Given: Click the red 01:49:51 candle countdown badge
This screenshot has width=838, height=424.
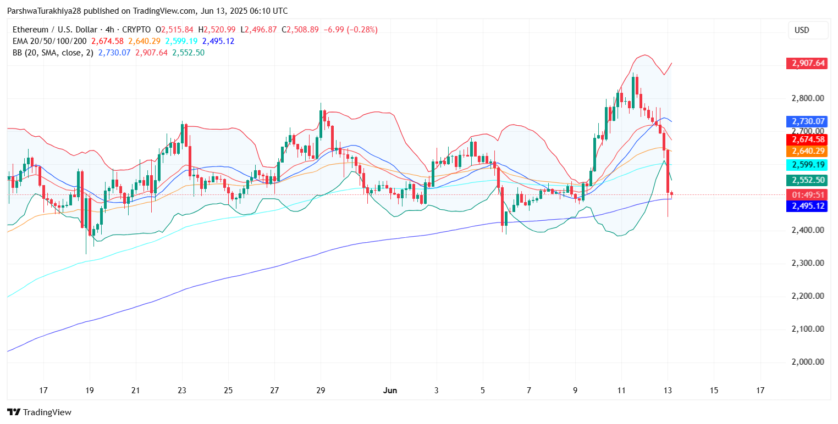Looking at the screenshot, I should [806, 194].
